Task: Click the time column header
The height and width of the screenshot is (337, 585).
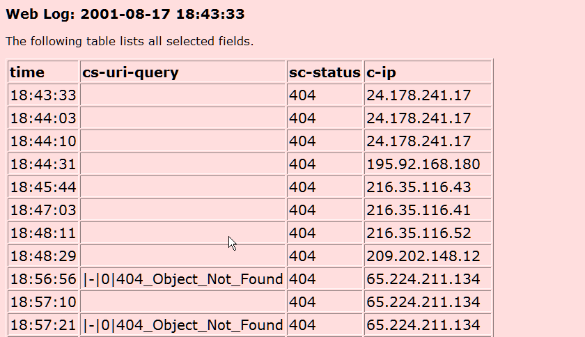Action: pos(43,72)
